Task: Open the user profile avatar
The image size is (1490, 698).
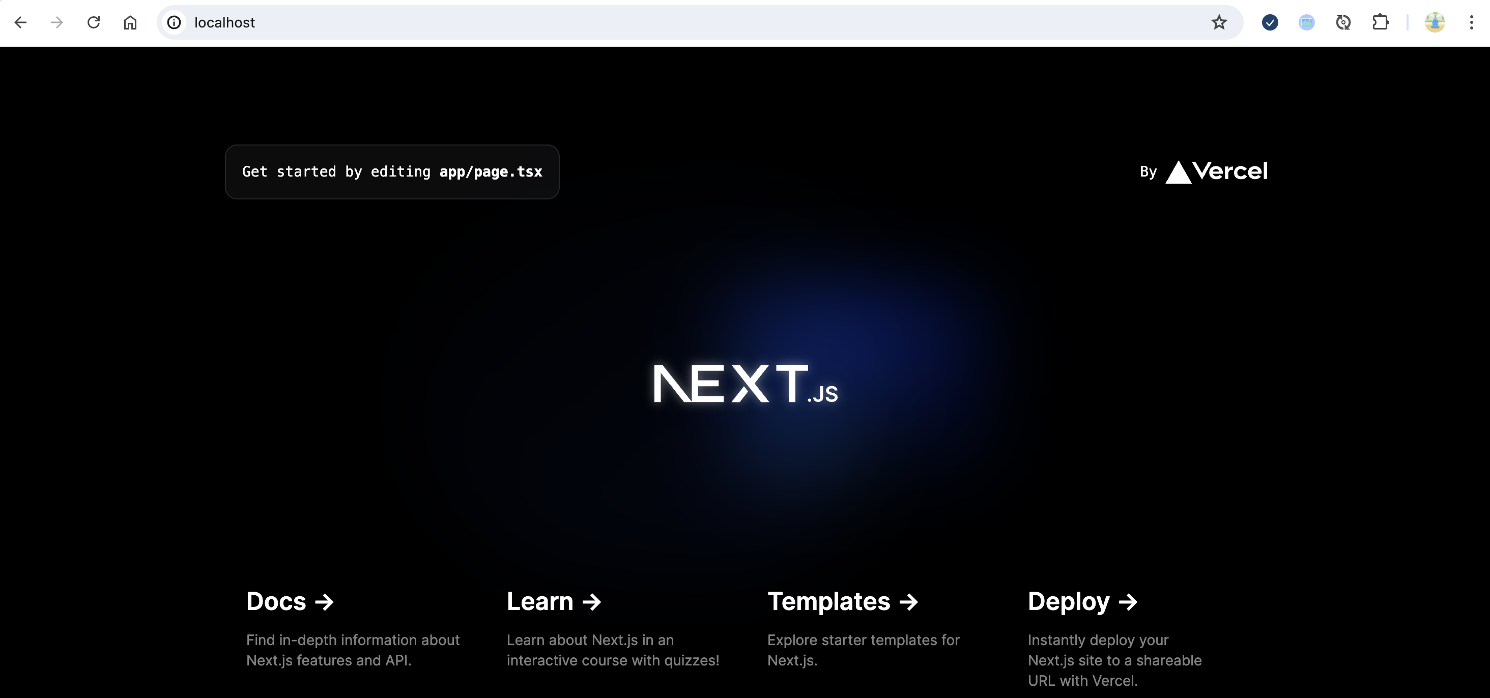Action: click(1435, 22)
